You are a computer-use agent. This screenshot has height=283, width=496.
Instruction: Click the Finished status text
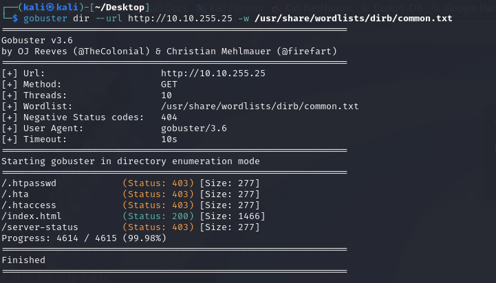tap(23, 260)
